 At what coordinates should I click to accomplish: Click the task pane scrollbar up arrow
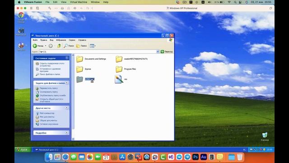click(73, 55)
